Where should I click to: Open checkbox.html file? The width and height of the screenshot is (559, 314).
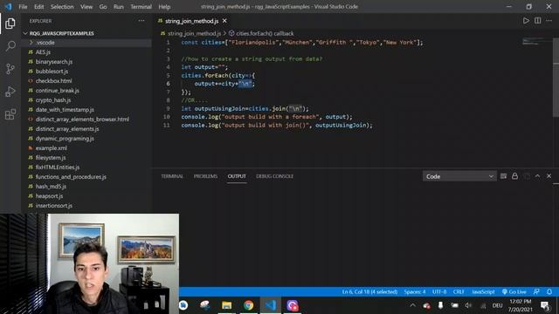click(x=53, y=81)
